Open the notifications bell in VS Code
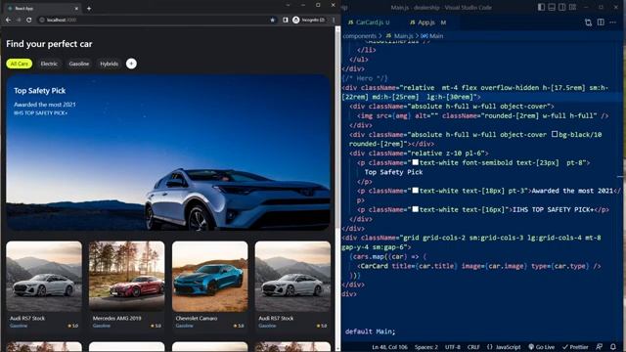 (613, 347)
